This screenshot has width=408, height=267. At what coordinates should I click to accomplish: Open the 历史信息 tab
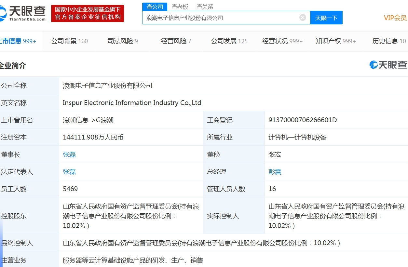389,41
